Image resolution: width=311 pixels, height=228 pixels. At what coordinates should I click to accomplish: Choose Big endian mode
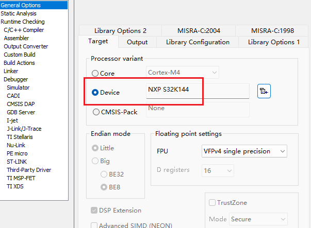tap(95, 161)
